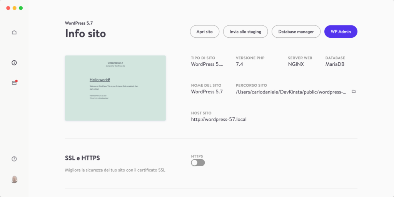Screen dimensions: 394x197
Task: Open the Database manager button
Action: [296, 32]
